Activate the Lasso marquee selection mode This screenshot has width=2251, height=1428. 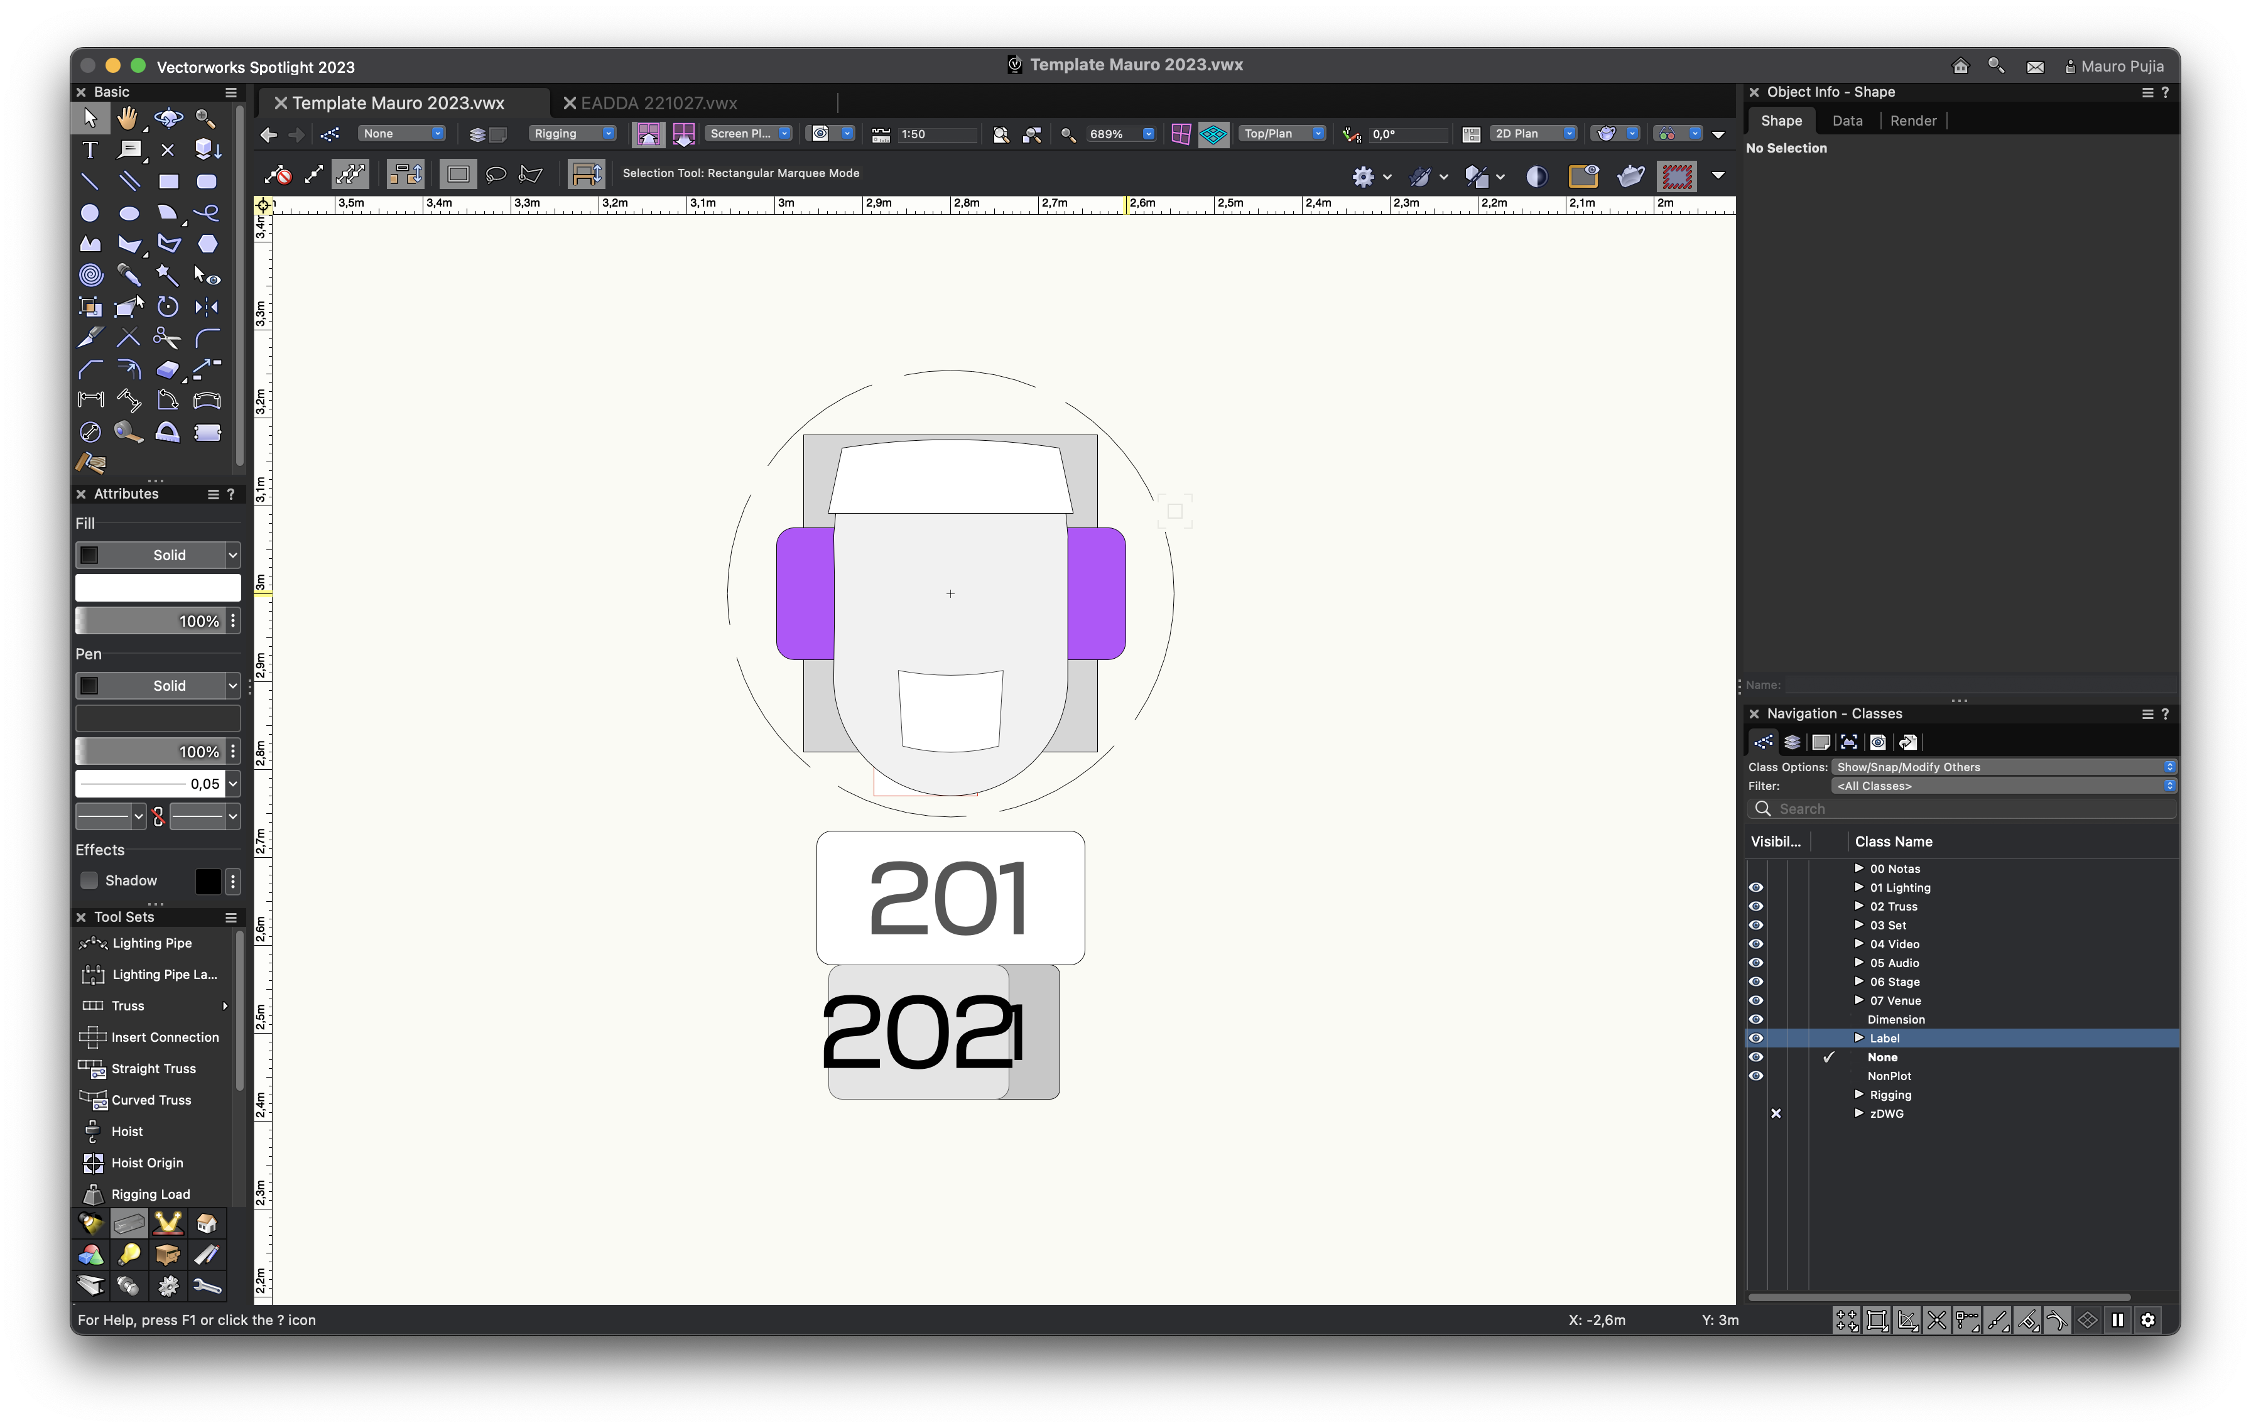coord(496,174)
